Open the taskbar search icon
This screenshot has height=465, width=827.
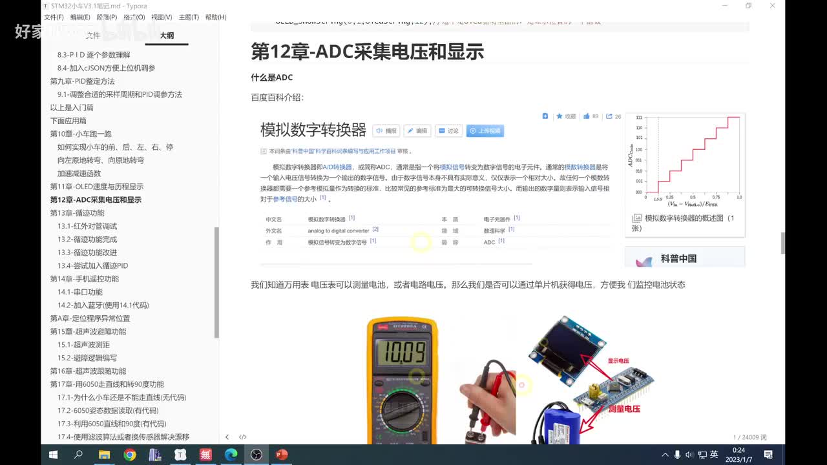coord(79,455)
